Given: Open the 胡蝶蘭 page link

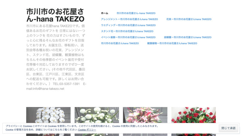Looking at the screenshot, I should 188,37.
